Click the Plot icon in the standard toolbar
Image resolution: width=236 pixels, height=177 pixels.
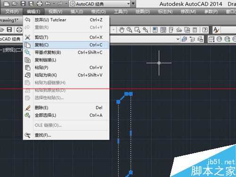tap(19, 30)
